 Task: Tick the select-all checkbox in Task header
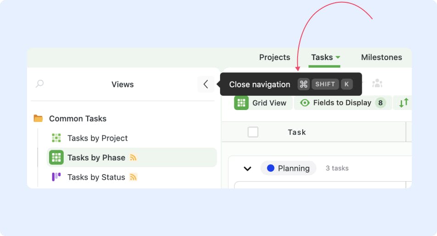[x=253, y=132]
